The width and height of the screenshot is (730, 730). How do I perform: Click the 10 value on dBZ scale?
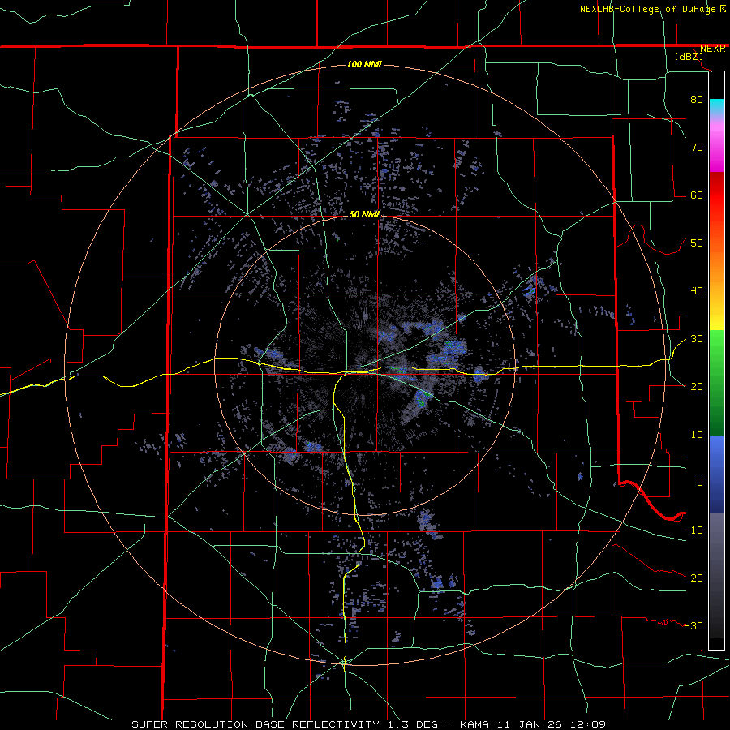[x=697, y=435]
